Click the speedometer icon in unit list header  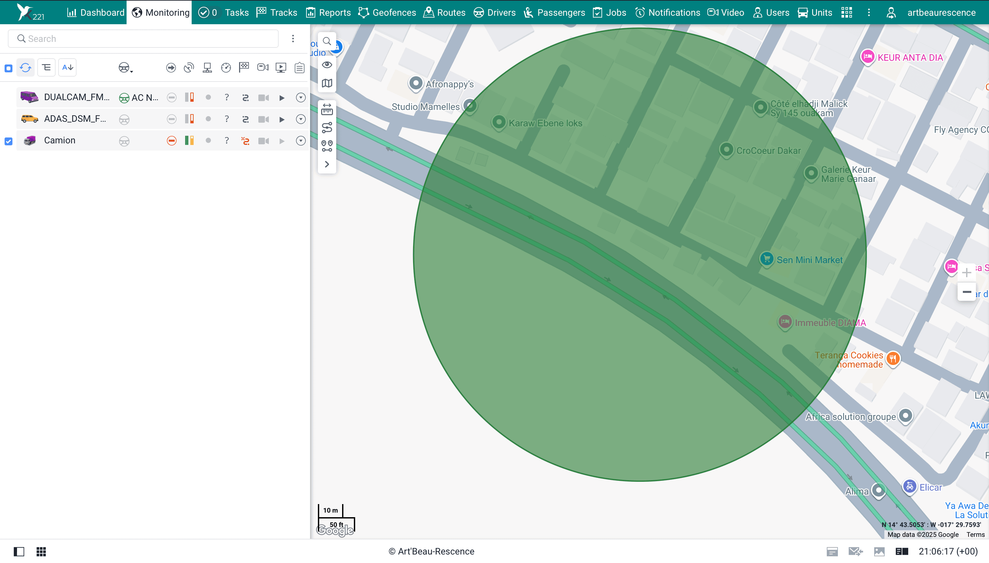pyautogui.click(x=226, y=67)
